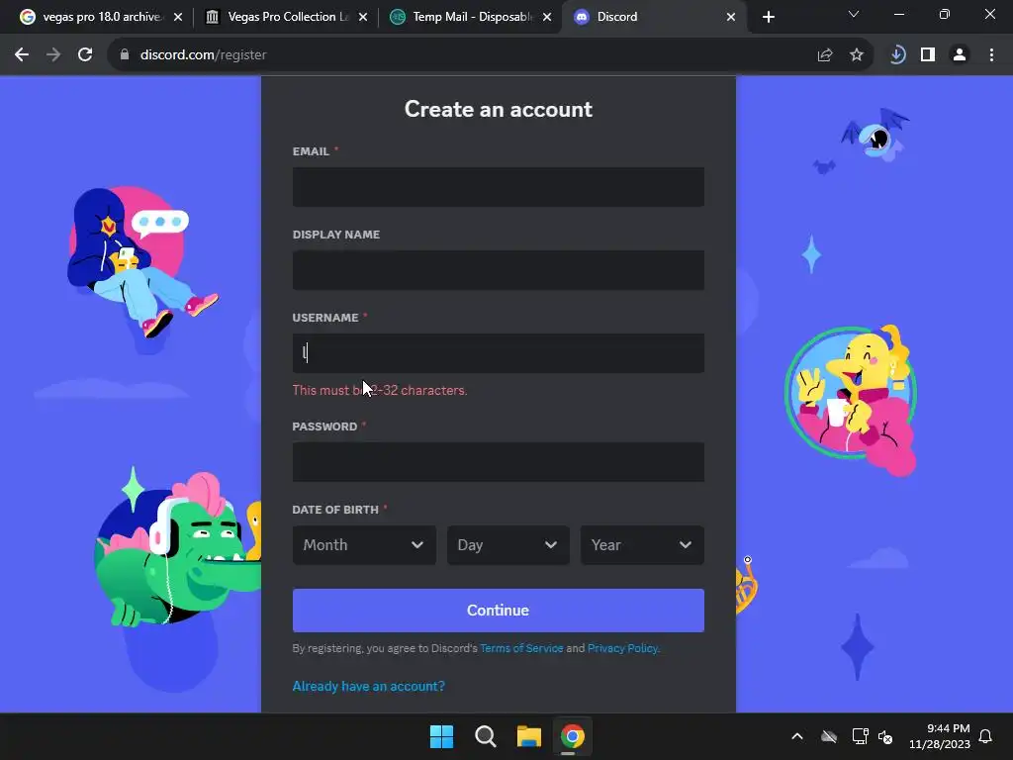
Task: Click the DATE OF BIRTH label
Action: pyautogui.click(x=335, y=510)
